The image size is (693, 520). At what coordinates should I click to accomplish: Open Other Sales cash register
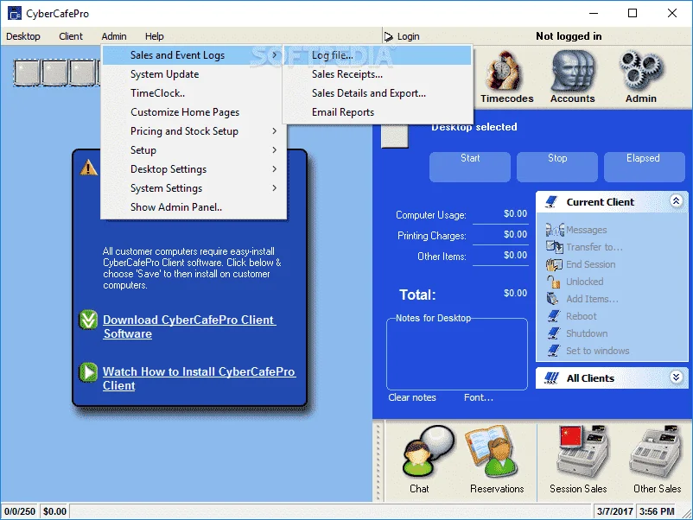pos(656,452)
